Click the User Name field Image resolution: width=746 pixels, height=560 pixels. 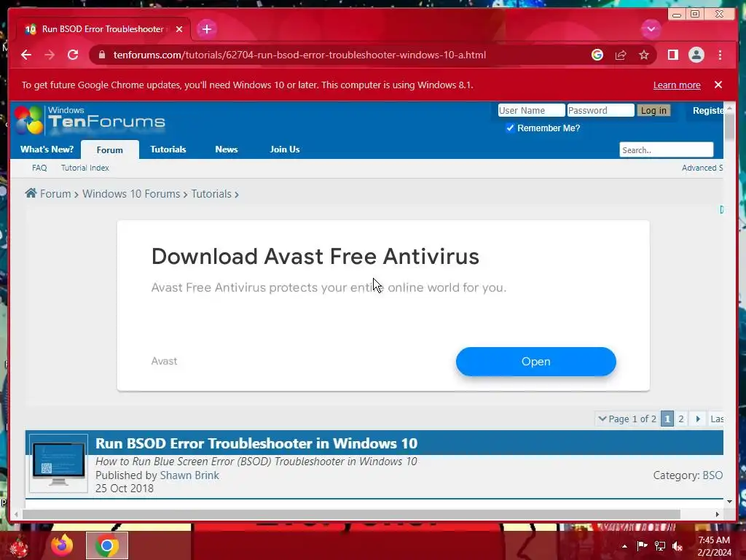tap(531, 111)
